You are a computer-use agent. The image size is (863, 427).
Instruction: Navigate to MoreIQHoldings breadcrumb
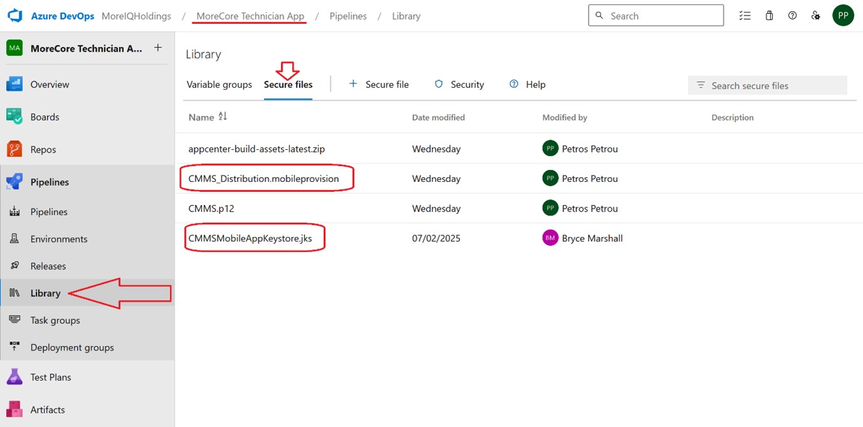(x=136, y=16)
